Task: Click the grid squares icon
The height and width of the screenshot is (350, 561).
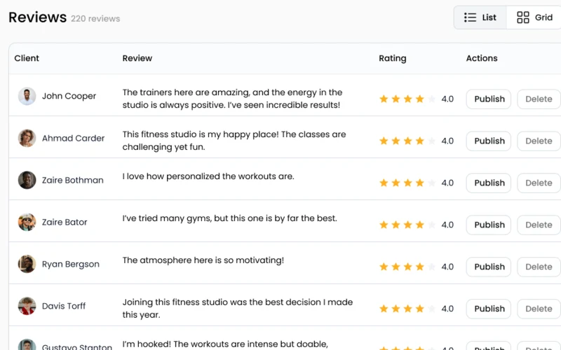Action: (523, 17)
